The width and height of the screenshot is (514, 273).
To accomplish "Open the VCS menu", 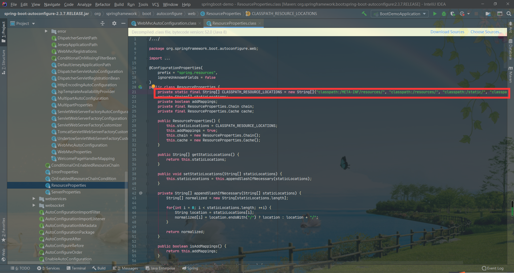I will pyautogui.click(x=156, y=4).
